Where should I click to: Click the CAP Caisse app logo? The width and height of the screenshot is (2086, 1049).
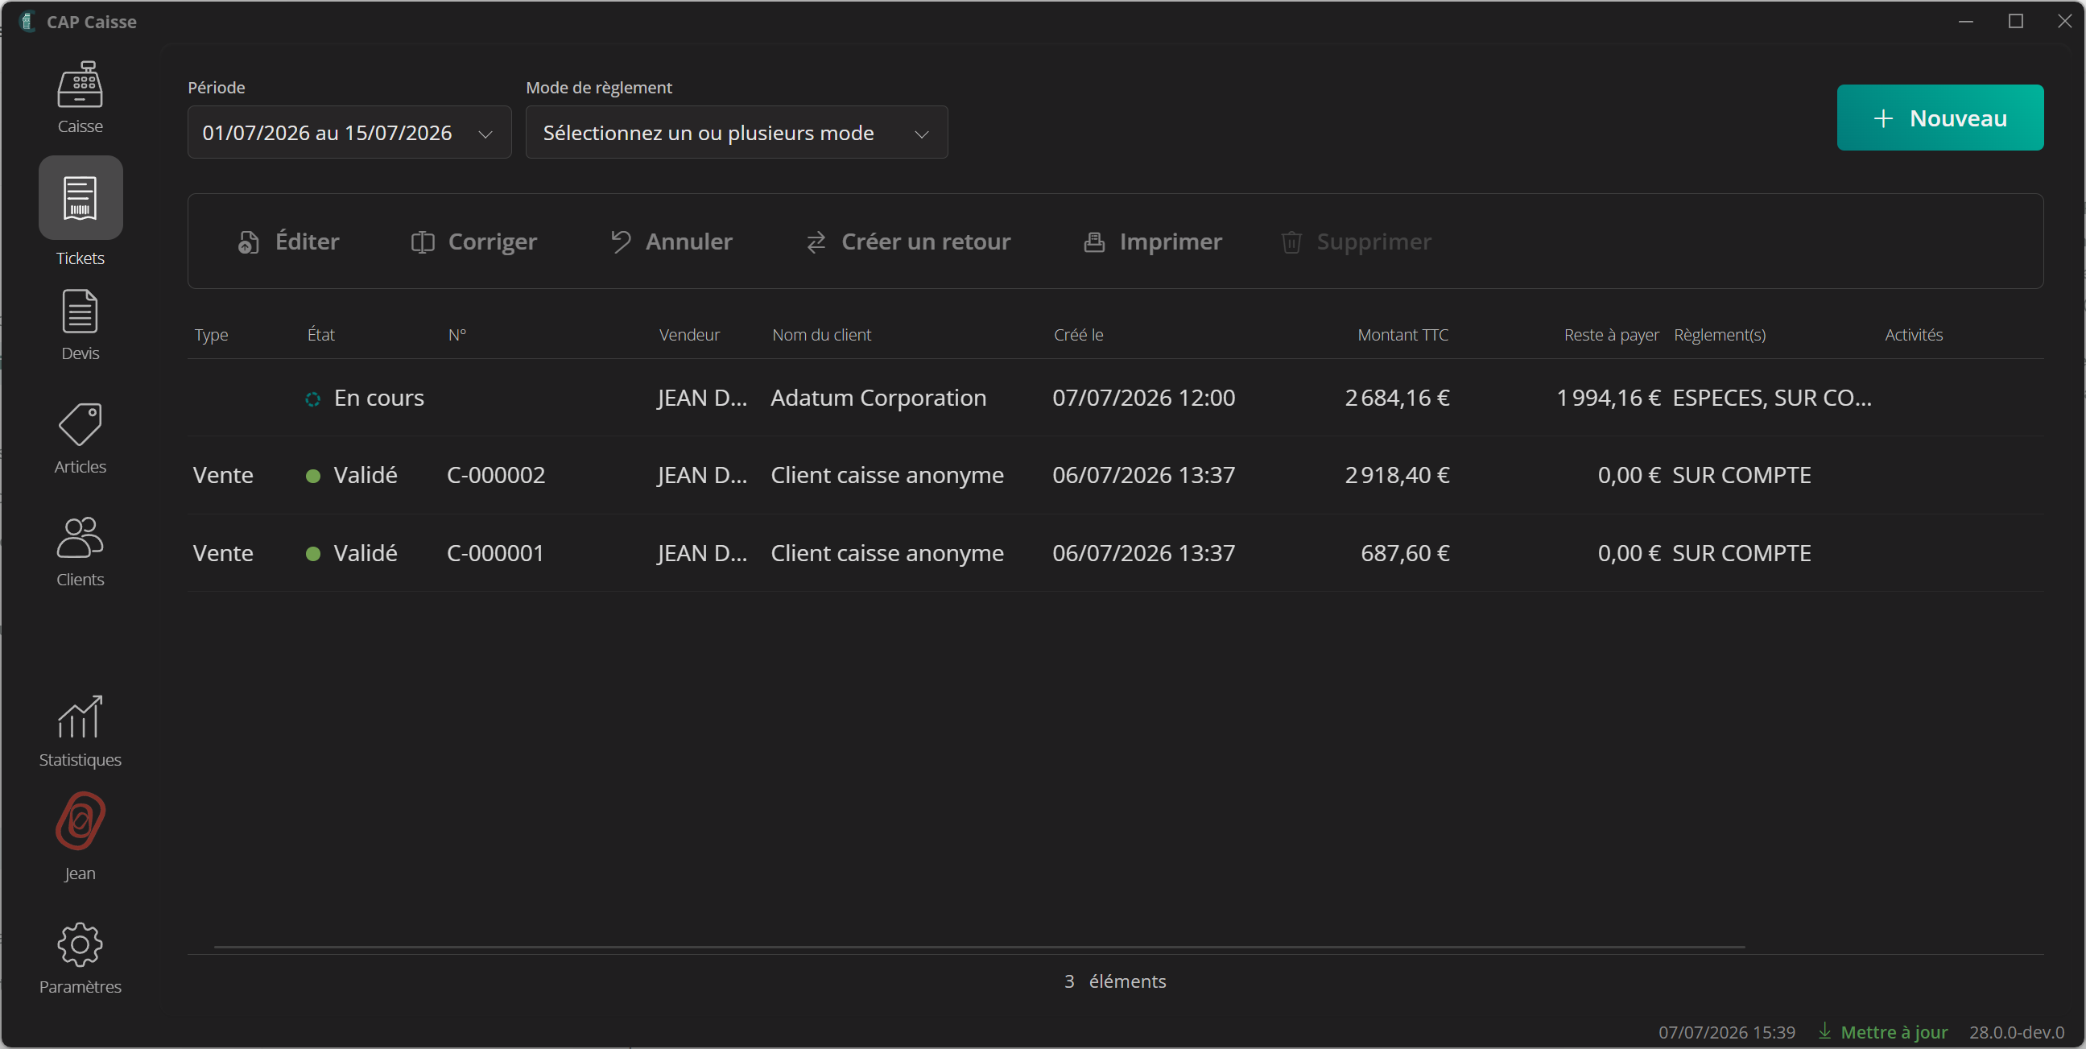tap(27, 21)
